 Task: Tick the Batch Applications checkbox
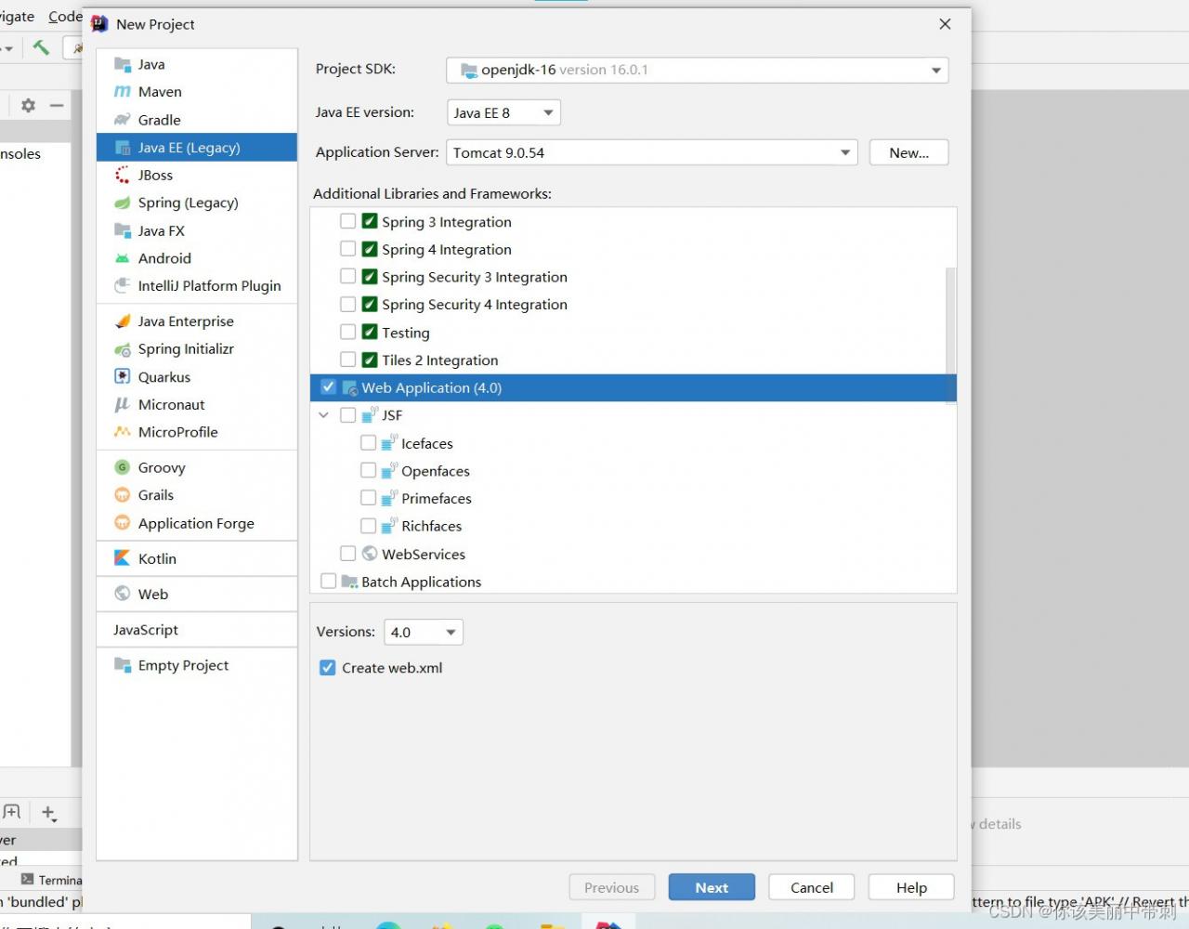click(328, 582)
